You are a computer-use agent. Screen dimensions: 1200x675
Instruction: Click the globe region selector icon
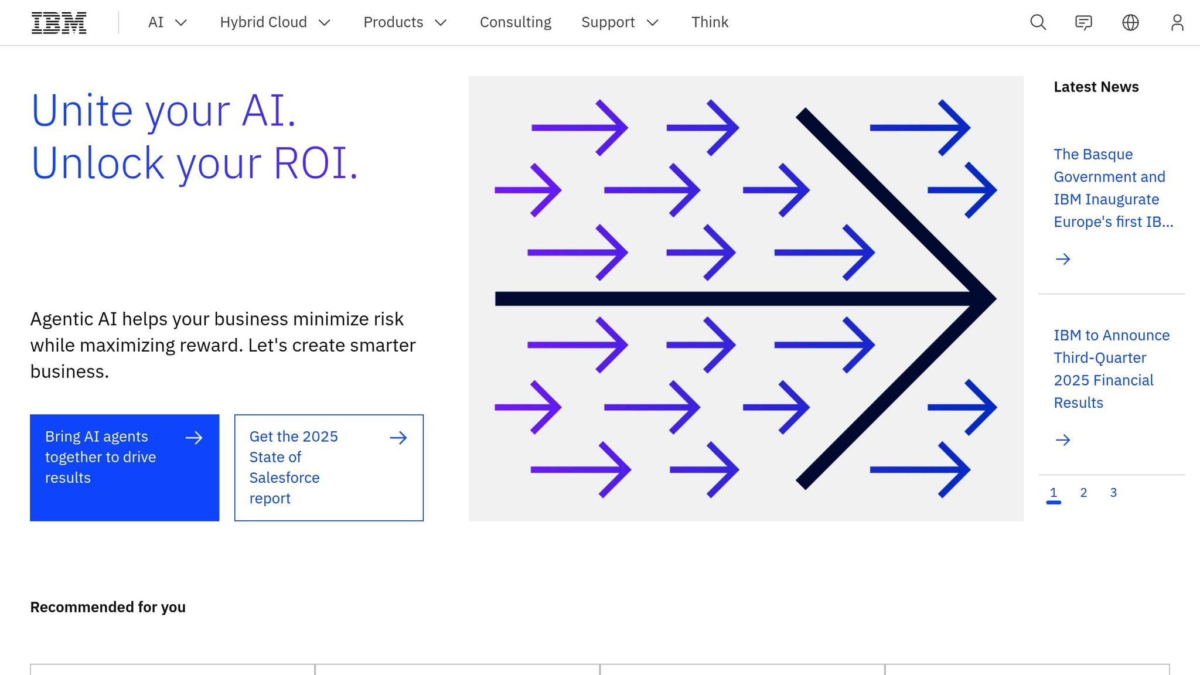coord(1130,22)
